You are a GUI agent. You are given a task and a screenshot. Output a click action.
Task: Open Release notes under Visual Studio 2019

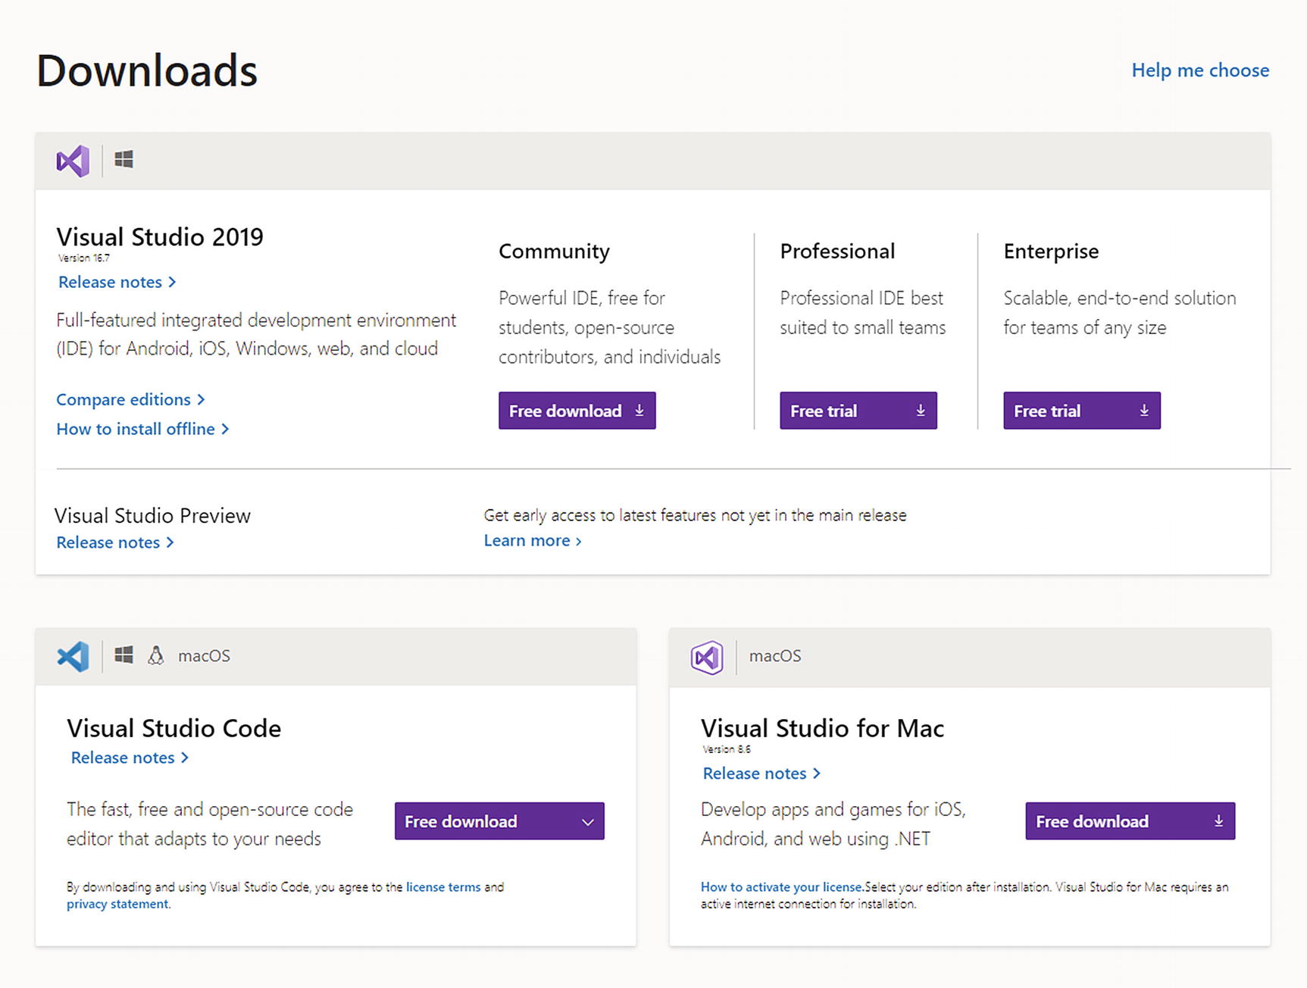(117, 282)
